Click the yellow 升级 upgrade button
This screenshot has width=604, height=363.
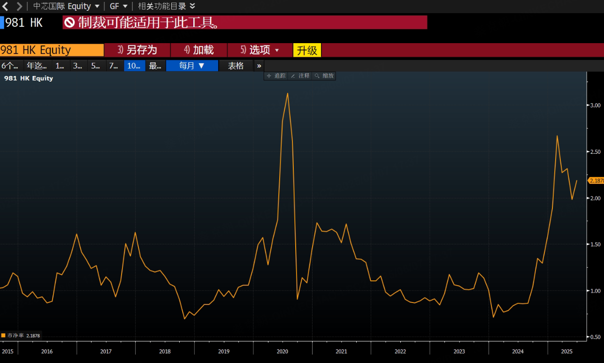(x=307, y=50)
